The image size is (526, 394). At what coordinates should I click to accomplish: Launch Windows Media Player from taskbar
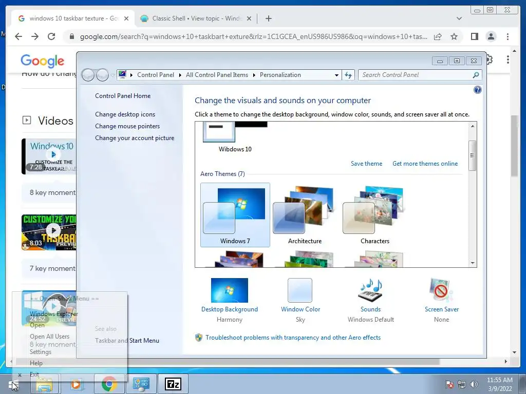[76, 384]
